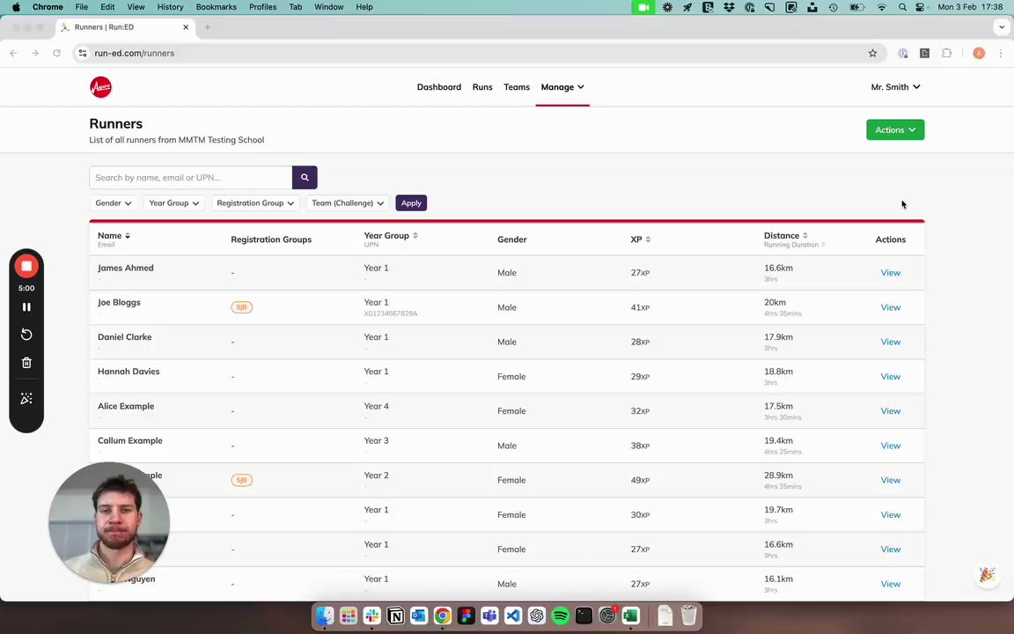The height and width of the screenshot is (634, 1014).
Task: Open the Bookmarks menu in menu bar
Action: (216, 7)
